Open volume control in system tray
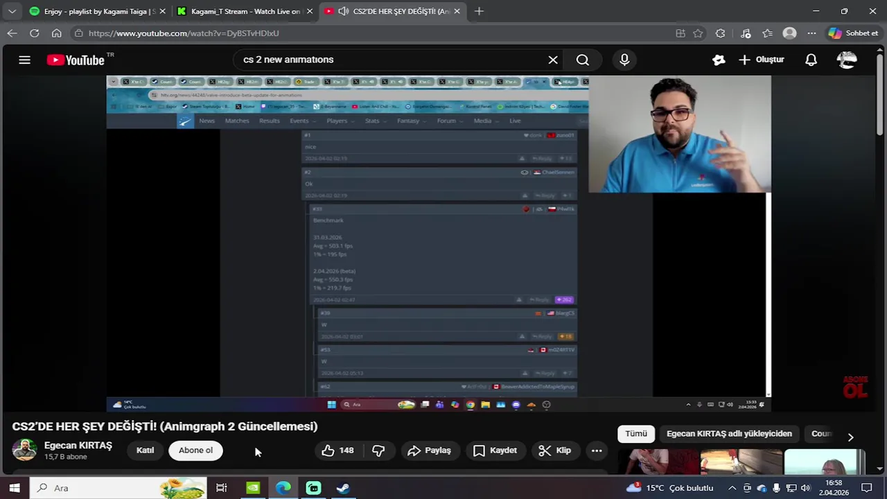The width and height of the screenshot is (887, 499). coord(805,488)
